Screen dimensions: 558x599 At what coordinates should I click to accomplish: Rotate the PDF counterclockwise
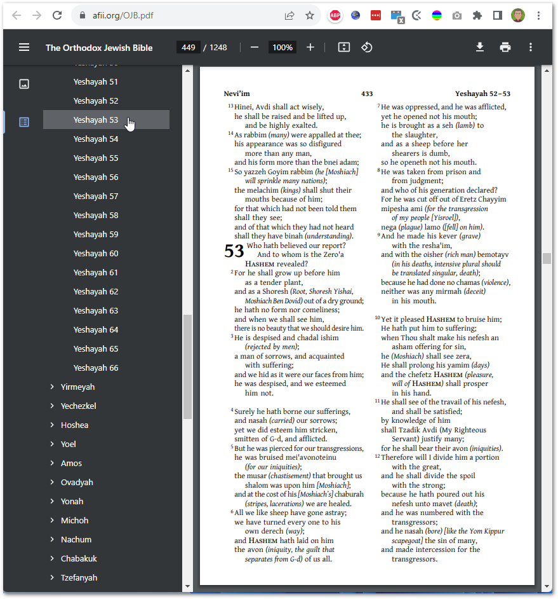pos(367,47)
